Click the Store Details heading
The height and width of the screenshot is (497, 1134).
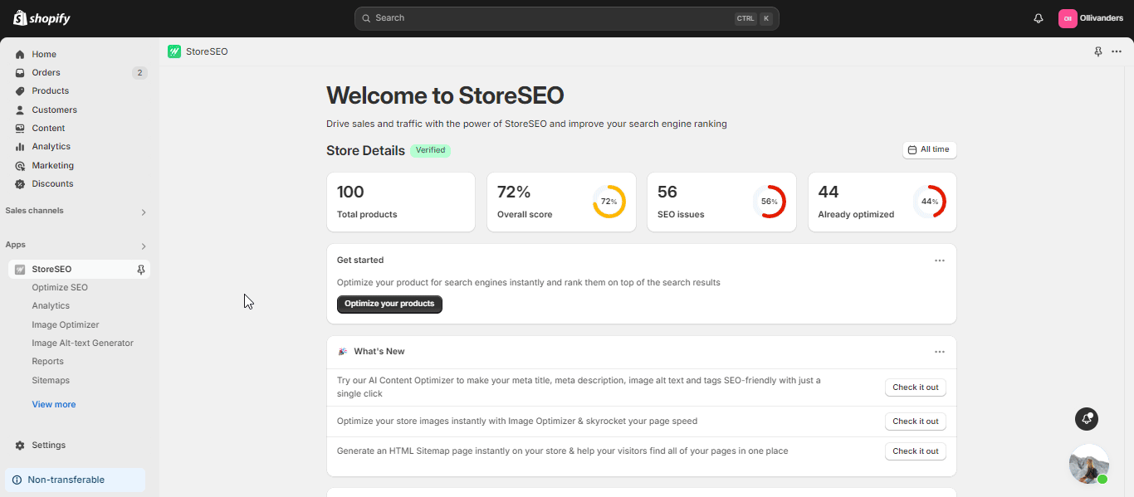click(365, 150)
